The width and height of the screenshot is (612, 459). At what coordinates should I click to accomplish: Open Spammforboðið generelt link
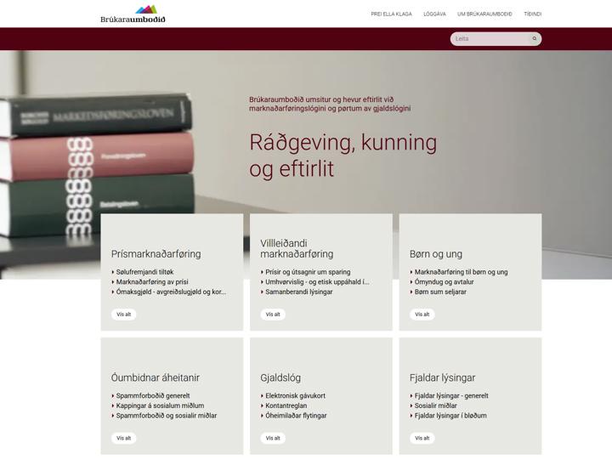click(x=153, y=396)
